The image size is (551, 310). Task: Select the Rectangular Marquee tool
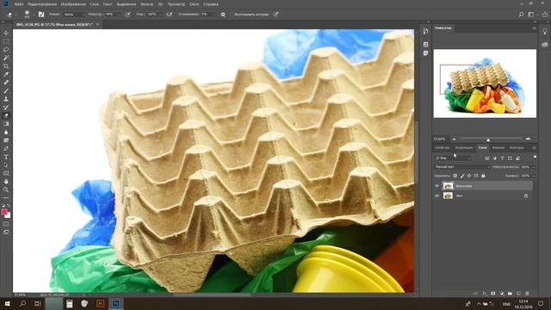click(6, 41)
